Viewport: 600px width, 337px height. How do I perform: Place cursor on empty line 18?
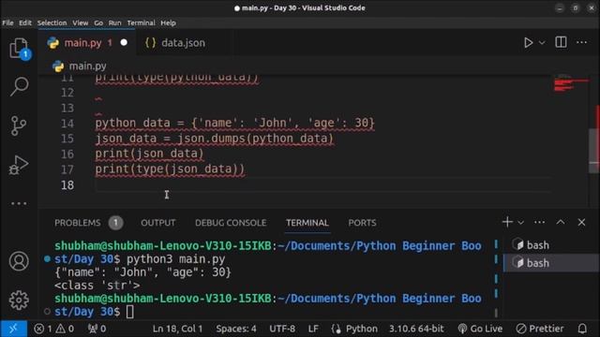coord(322,185)
